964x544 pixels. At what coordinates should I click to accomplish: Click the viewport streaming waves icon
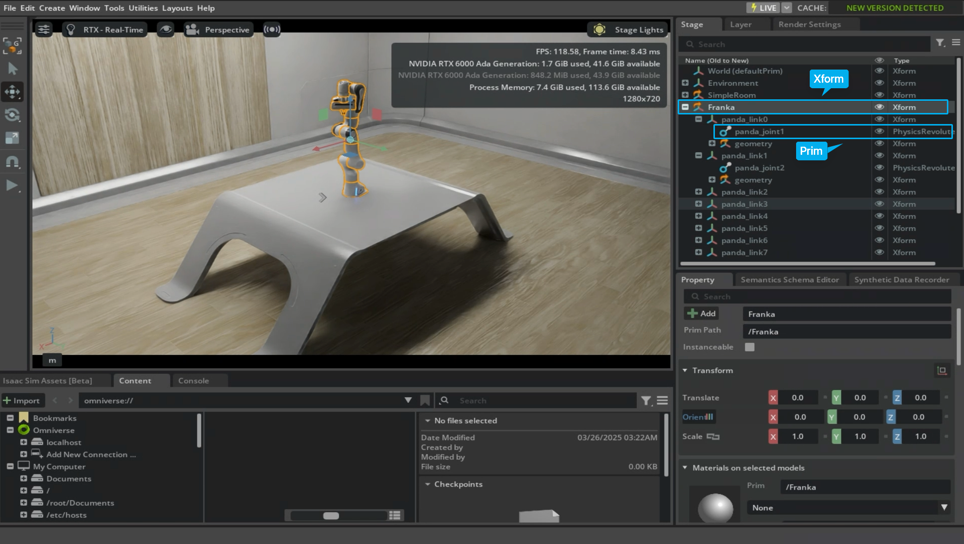[x=272, y=30]
